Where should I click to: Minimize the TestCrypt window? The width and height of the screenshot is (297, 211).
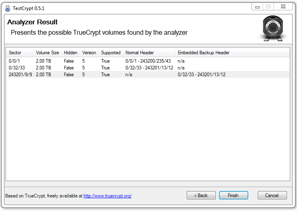tap(257, 7)
